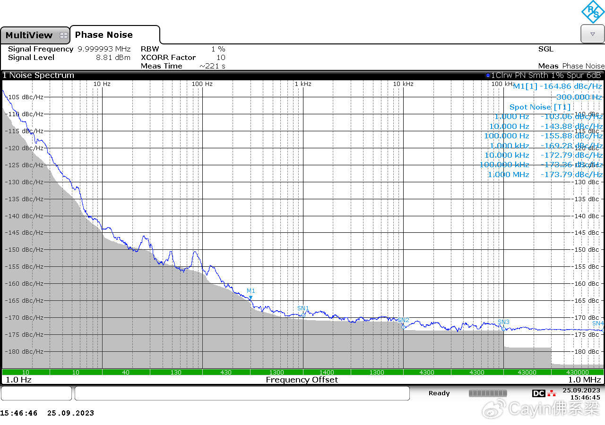Select the SN4 spot noise marker
Screen dimensions: 605x425
pos(598,324)
